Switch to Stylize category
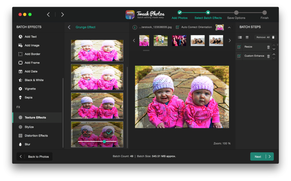Screen dimensions: 291x181 (x=29, y=127)
